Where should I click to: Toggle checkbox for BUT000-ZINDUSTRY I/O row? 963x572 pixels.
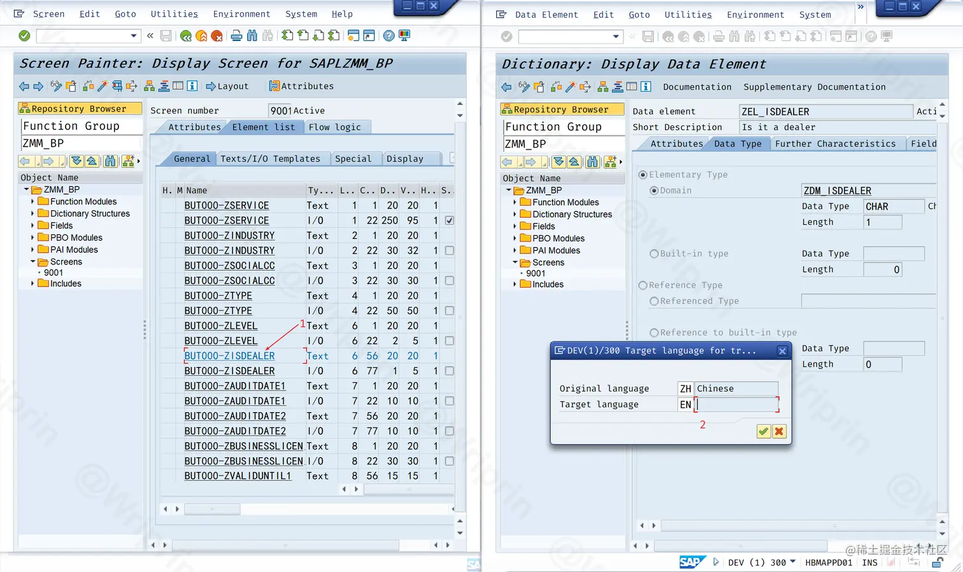pos(449,250)
